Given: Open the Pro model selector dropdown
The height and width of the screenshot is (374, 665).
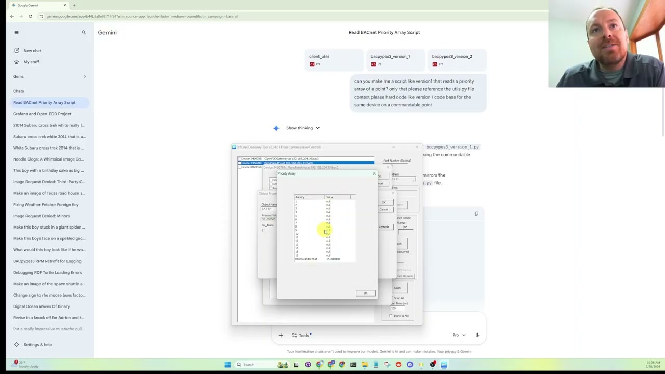Looking at the screenshot, I should point(459,335).
